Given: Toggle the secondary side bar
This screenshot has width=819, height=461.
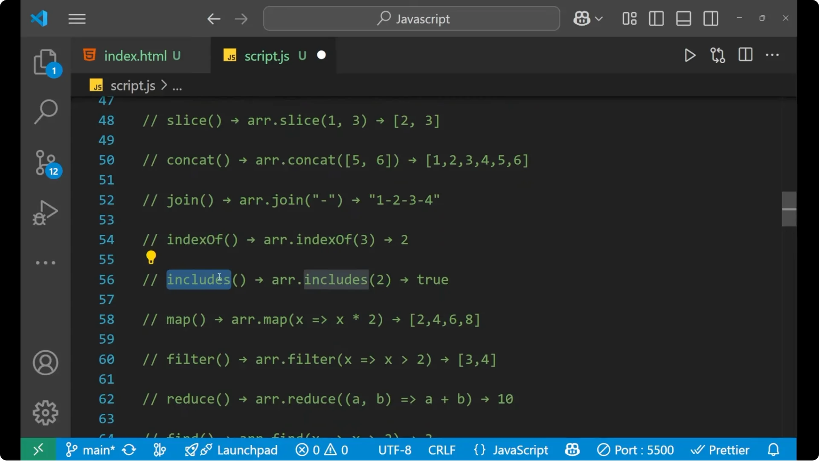Looking at the screenshot, I should click(x=711, y=18).
